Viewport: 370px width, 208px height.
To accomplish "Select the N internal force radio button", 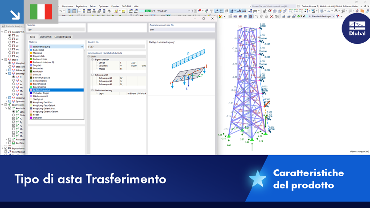I will (x=13, y=77).
